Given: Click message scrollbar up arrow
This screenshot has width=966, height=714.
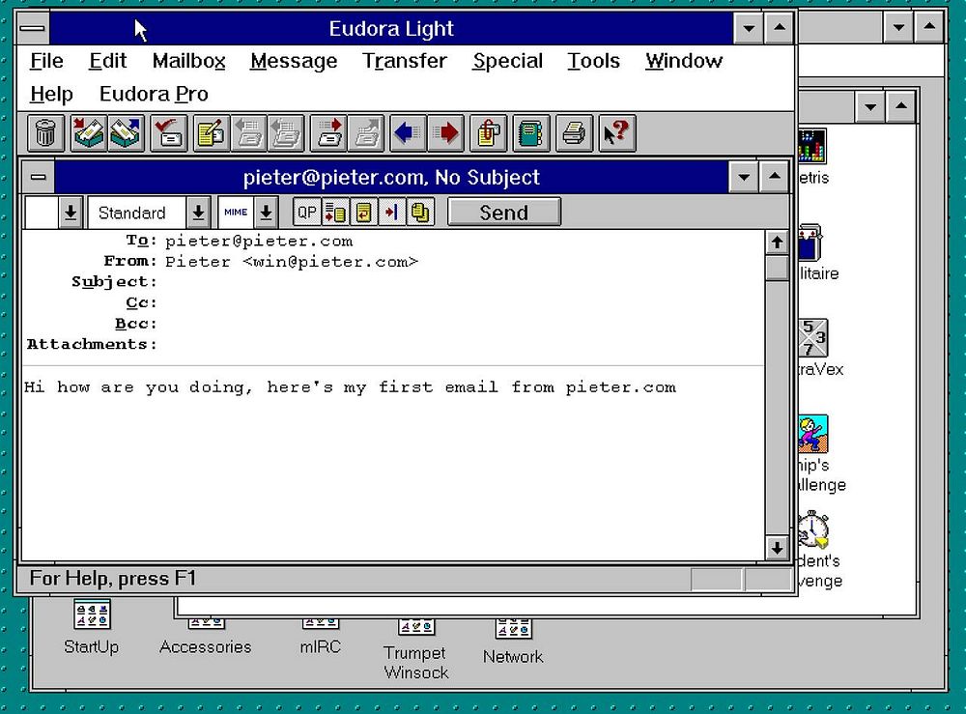Looking at the screenshot, I should click(777, 243).
